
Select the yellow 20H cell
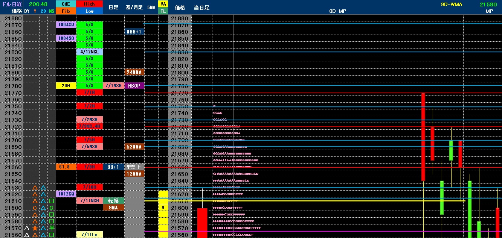pos(66,86)
